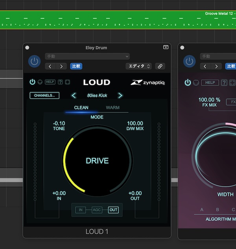Click the IN gain value +0.00

click(59, 193)
